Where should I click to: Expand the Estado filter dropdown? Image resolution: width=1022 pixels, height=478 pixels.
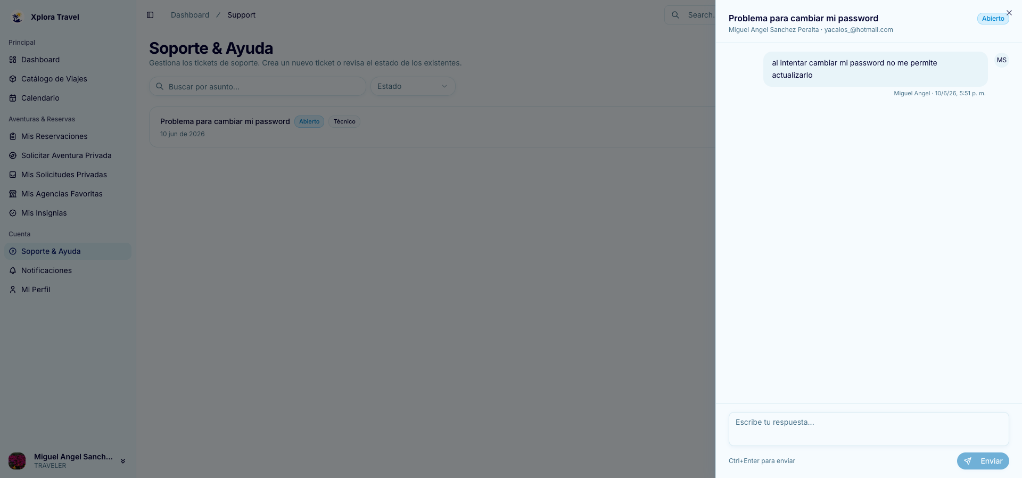point(413,86)
